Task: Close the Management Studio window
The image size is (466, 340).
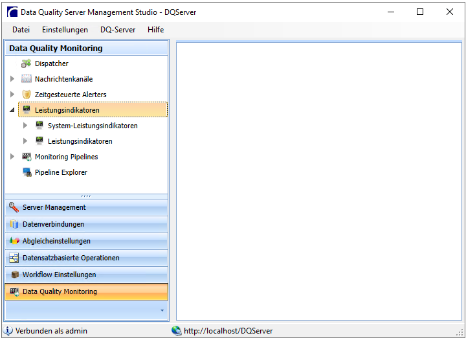Action: [x=450, y=12]
